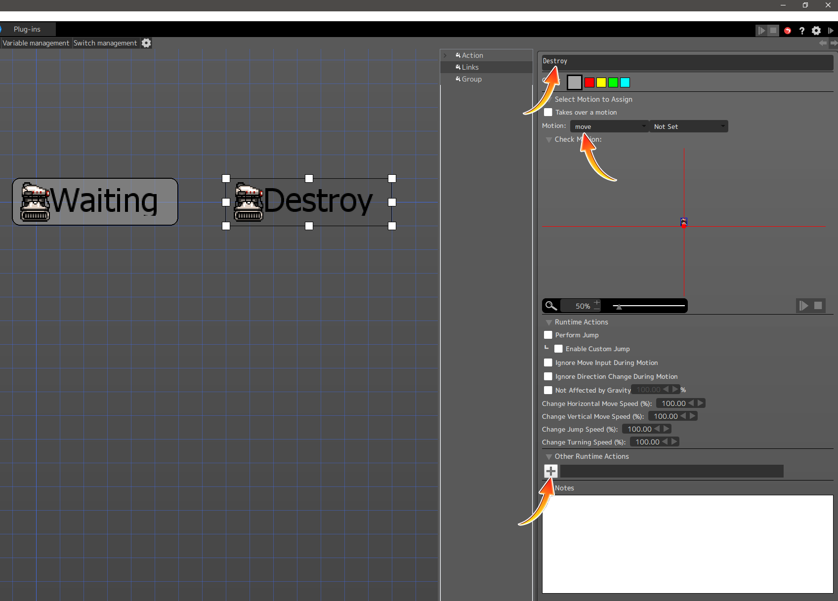The image size is (838, 601).
Task: Click the gear icon beside Switch management
Action: (x=146, y=43)
